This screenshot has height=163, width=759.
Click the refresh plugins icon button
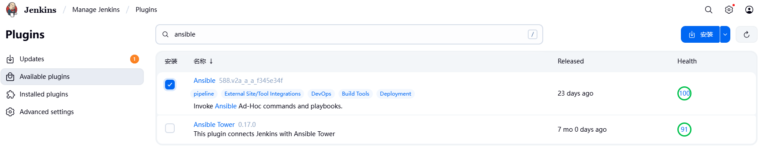pos(747,34)
